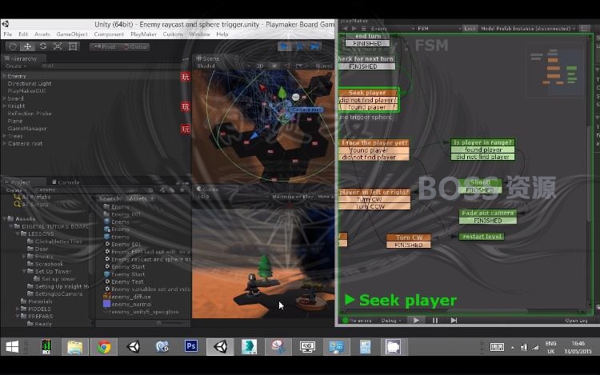
Task: Click the PlayMaker icon beside GameManager in Hierarchy
Action: [x=186, y=130]
